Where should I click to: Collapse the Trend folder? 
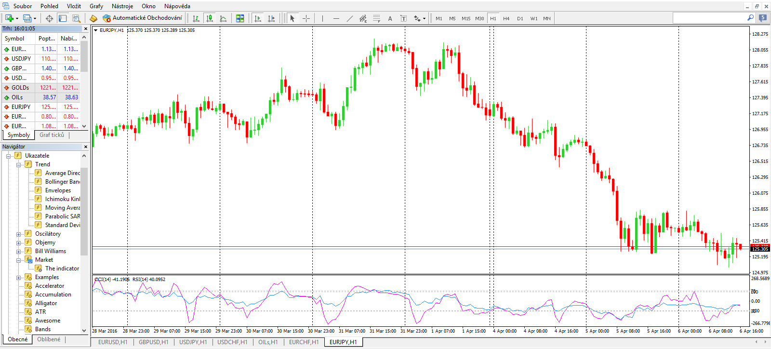(x=18, y=164)
